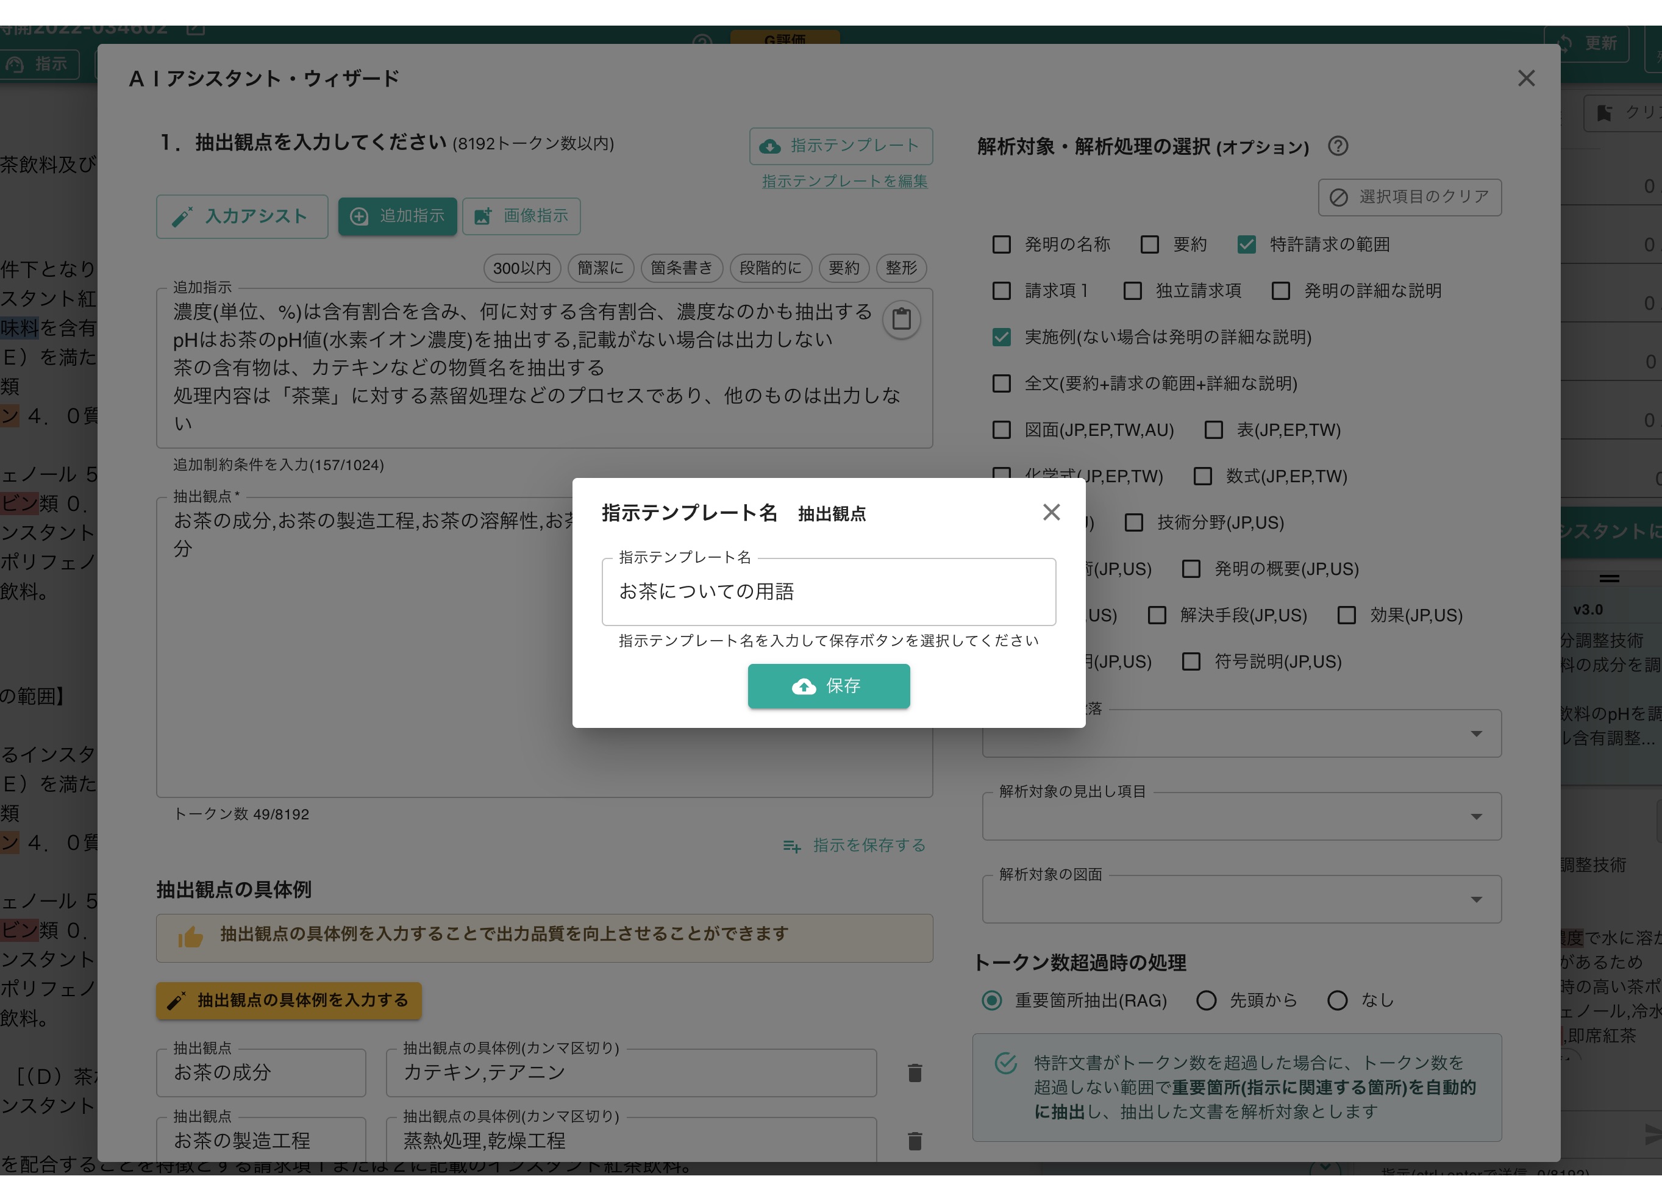Select 重要箇所抽出(RAG) radio button

coord(991,1001)
